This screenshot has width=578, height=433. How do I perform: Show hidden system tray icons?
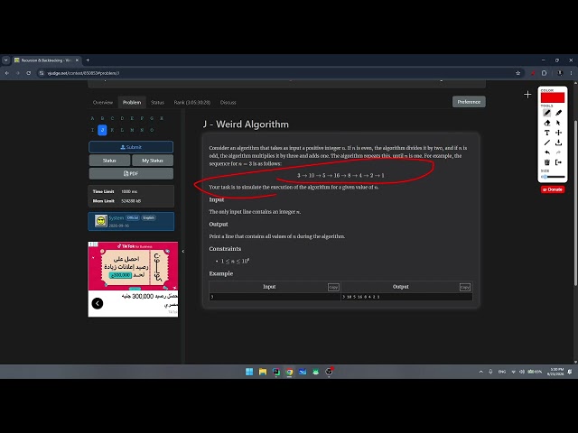tap(480, 372)
